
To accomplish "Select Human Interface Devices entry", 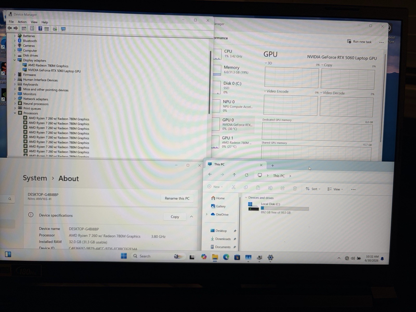I will tap(40, 80).
